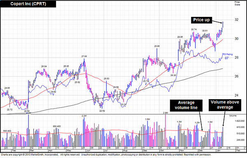247x158 pixels.
Task: Click the Mar month label on the time axis
Action: (32, 151)
